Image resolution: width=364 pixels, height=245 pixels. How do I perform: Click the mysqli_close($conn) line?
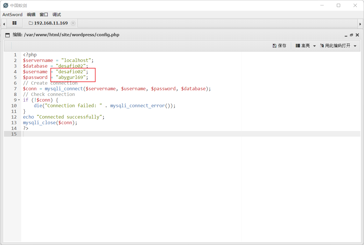click(x=50, y=122)
